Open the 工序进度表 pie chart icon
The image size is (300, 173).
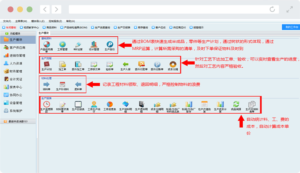[x=110, y=104]
